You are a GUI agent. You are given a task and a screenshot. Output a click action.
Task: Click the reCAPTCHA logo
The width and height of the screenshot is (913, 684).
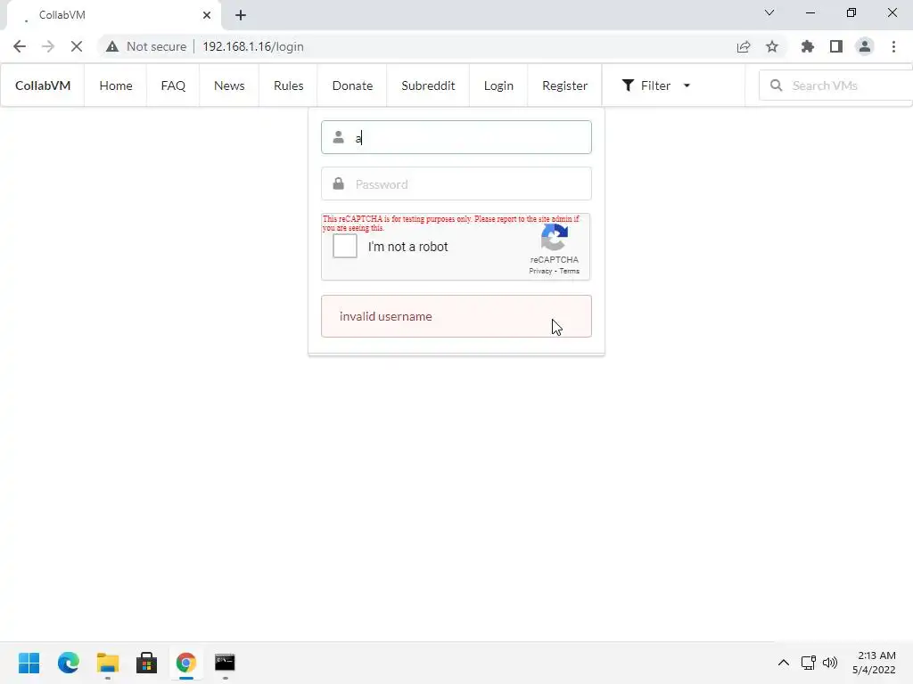[x=555, y=237]
